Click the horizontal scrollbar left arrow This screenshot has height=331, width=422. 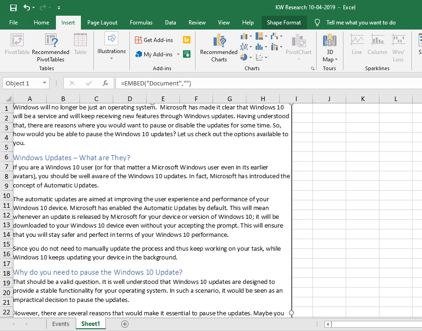pyautogui.click(x=328, y=324)
